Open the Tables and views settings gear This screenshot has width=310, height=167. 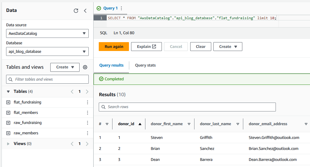coord(85,67)
